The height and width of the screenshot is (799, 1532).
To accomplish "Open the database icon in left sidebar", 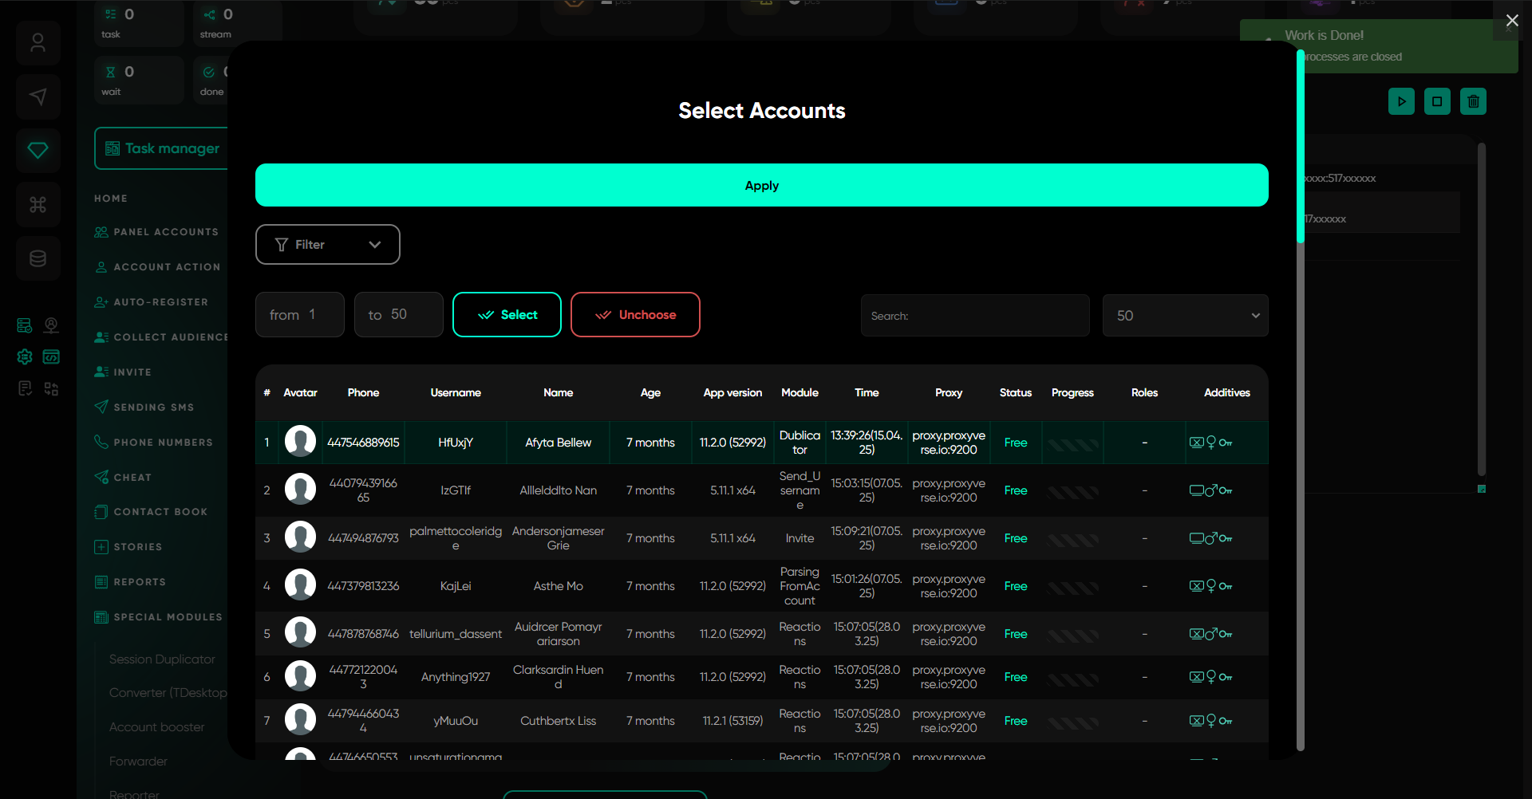I will [x=38, y=258].
